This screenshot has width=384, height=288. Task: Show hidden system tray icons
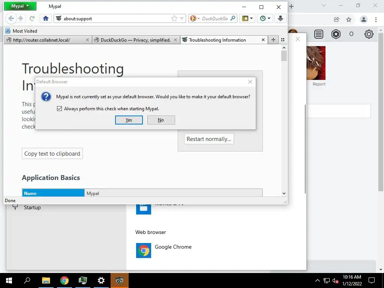pos(317,280)
